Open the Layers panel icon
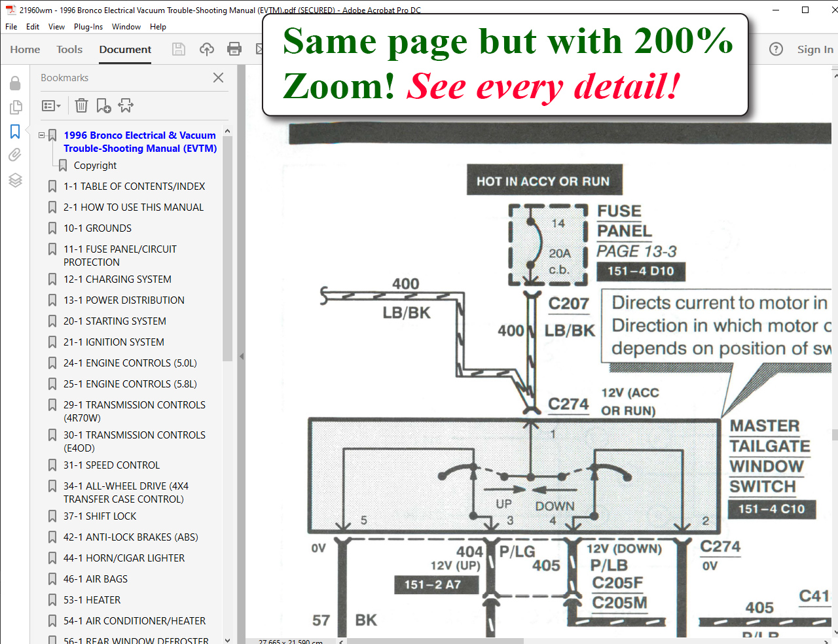This screenshot has height=644, width=838. pyautogui.click(x=15, y=180)
